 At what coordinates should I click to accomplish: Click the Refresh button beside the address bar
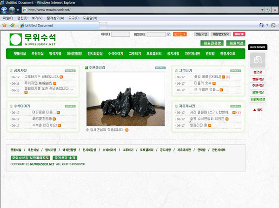coord(268,10)
